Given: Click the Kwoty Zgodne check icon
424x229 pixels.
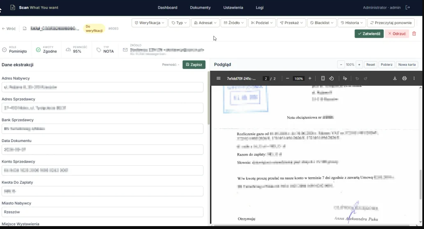Looking at the screenshot, I should point(38,50).
